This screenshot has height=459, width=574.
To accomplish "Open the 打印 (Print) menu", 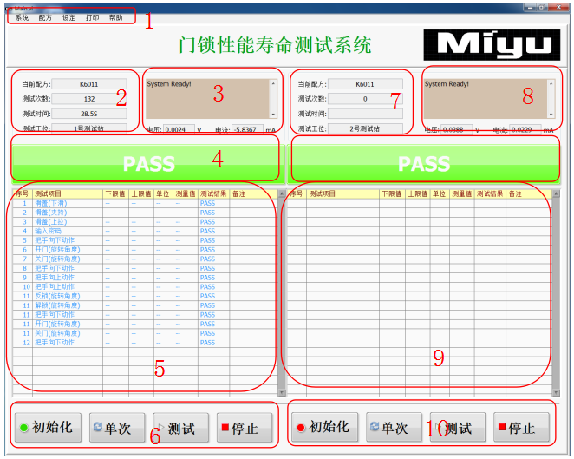I will pyautogui.click(x=92, y=17).
